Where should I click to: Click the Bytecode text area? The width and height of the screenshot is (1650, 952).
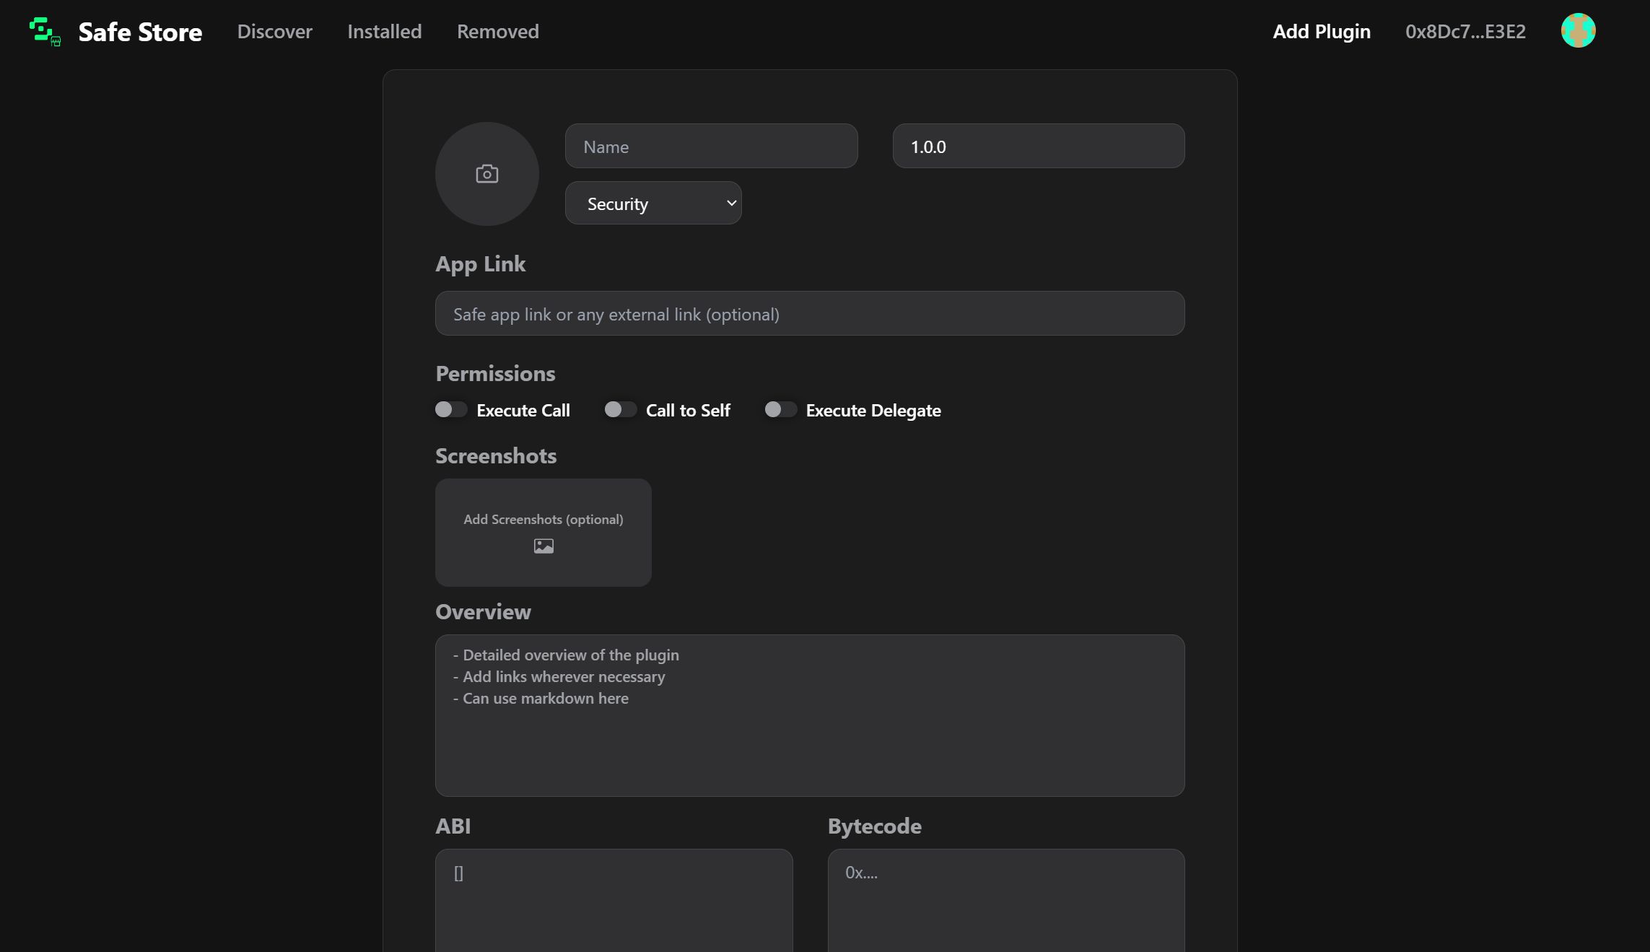pyautogui.click(x=1006, y=900)
